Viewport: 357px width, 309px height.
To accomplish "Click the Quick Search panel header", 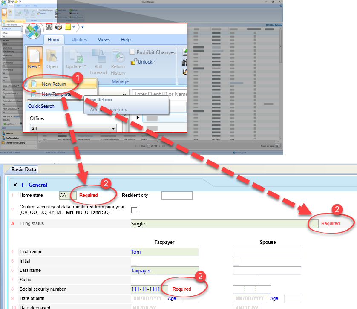I will point(55,106).
